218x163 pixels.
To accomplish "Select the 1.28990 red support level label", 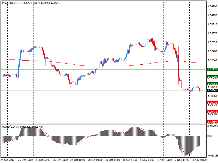I will (x=212, y=122).
